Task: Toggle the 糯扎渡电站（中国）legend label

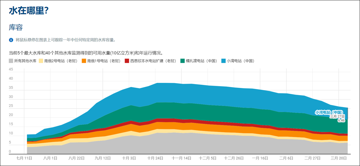Action: (201, 61)
